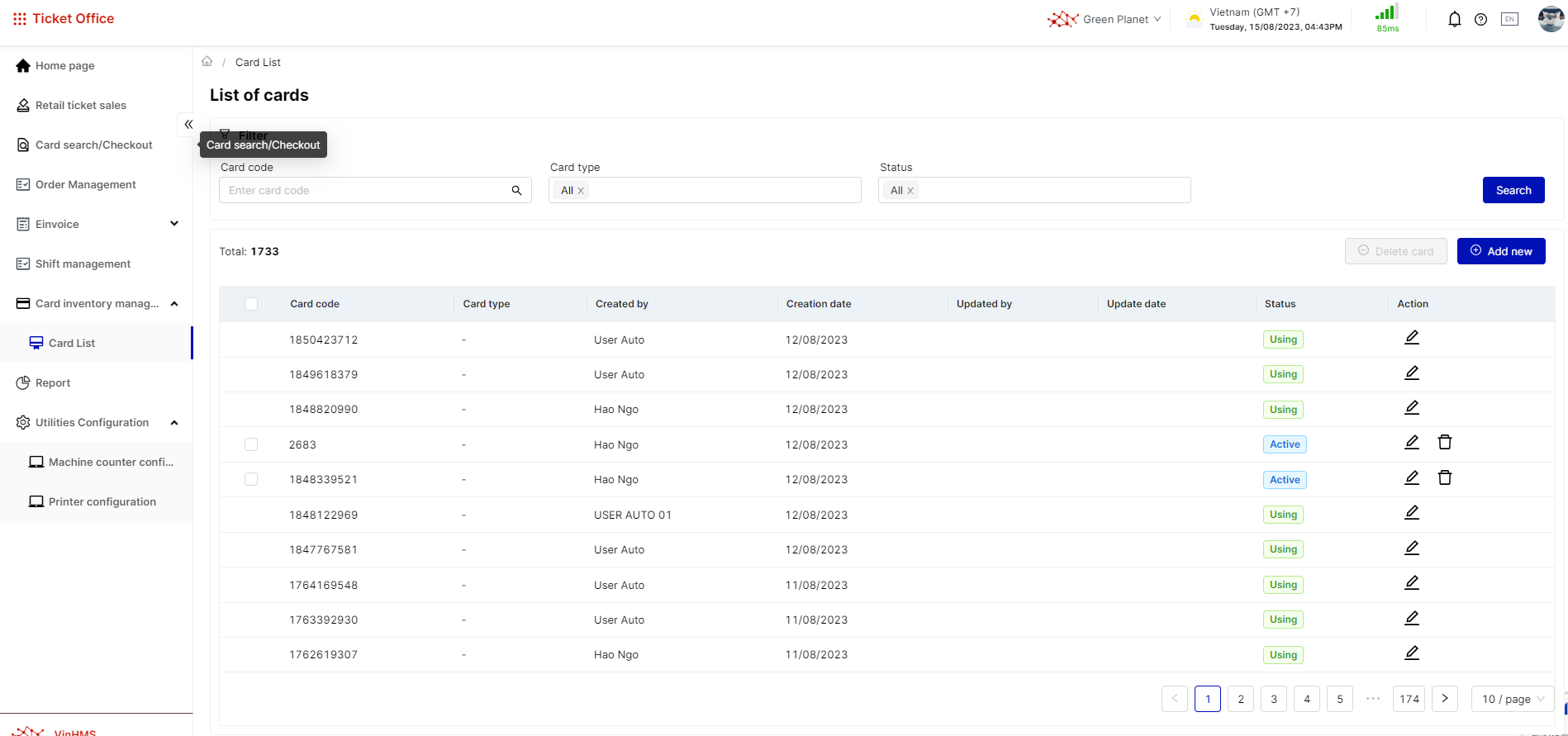The image size is (1568, 736).
Task: Collapse the sidebar with double chevron
Action: 188,125
